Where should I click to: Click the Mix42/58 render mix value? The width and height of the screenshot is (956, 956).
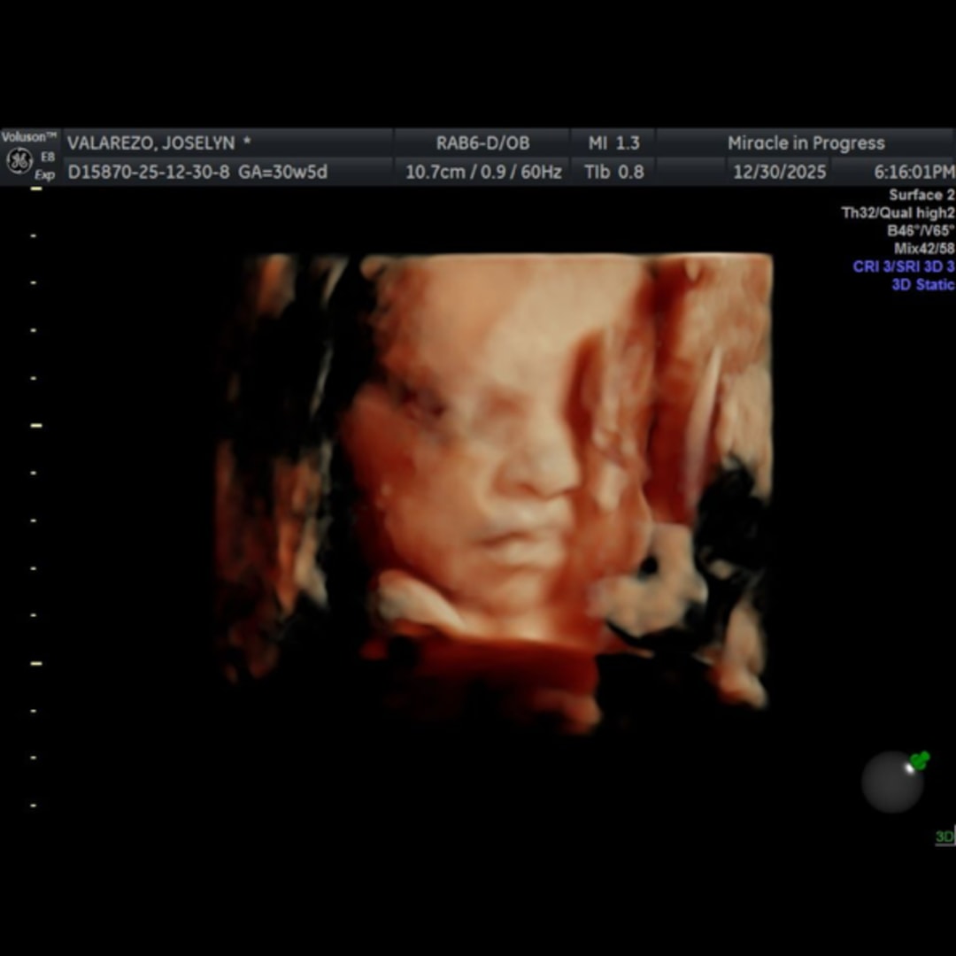[x=924, y=249]
